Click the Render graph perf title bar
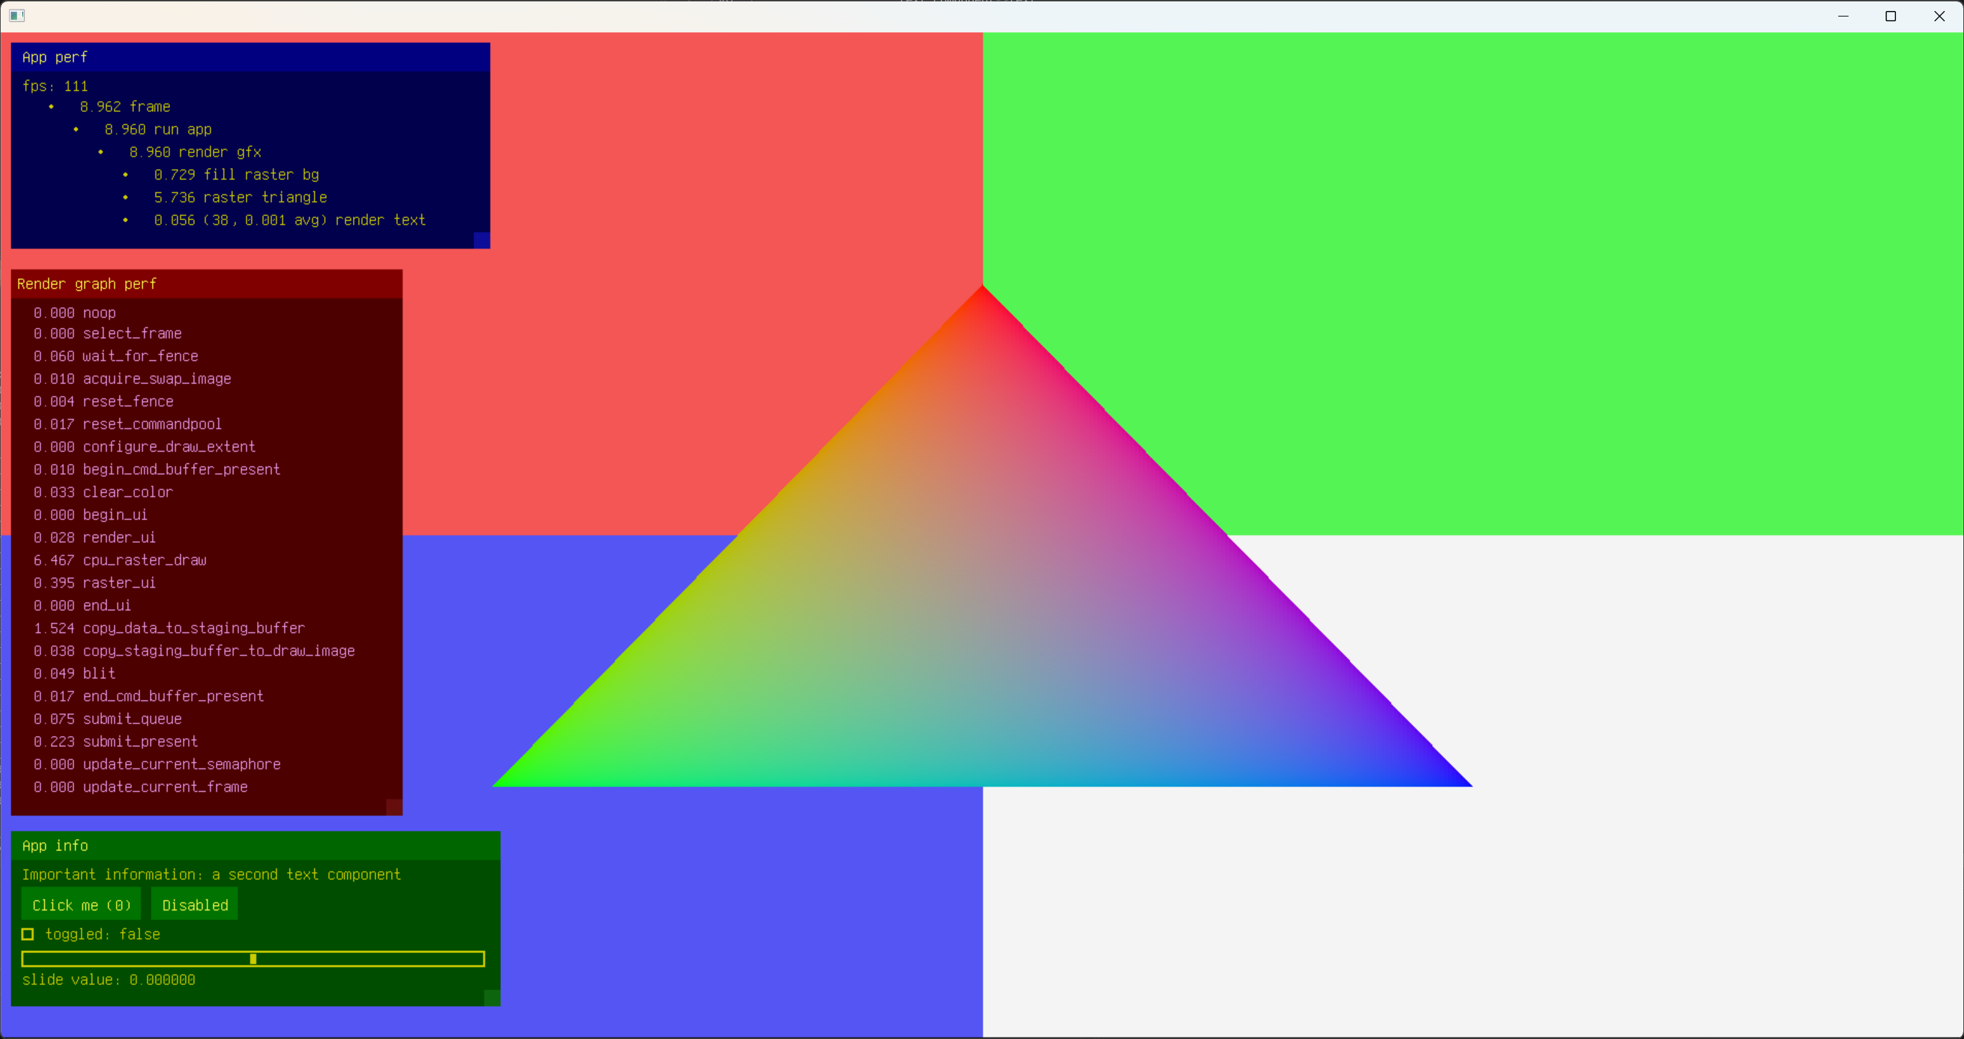This screenshot has width=1964, height=1039. click(206, 284)
